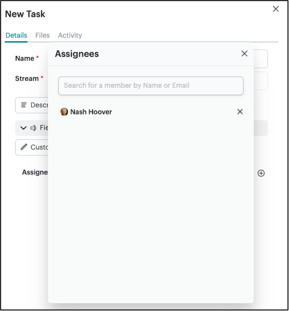This screenshot has width=289, height=311.
Task: Click the Fields signpost icon
Action: pos(34,128)
